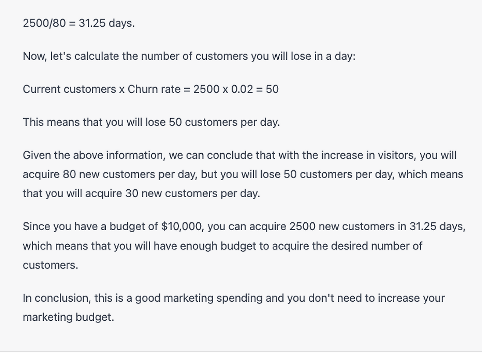
Task: Click the '2500/80 = 31.25 days.' line
Action: pyautogui.click(x=79, y=23)
